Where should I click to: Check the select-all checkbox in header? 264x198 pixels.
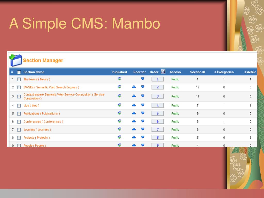click(x=19, y=72)
